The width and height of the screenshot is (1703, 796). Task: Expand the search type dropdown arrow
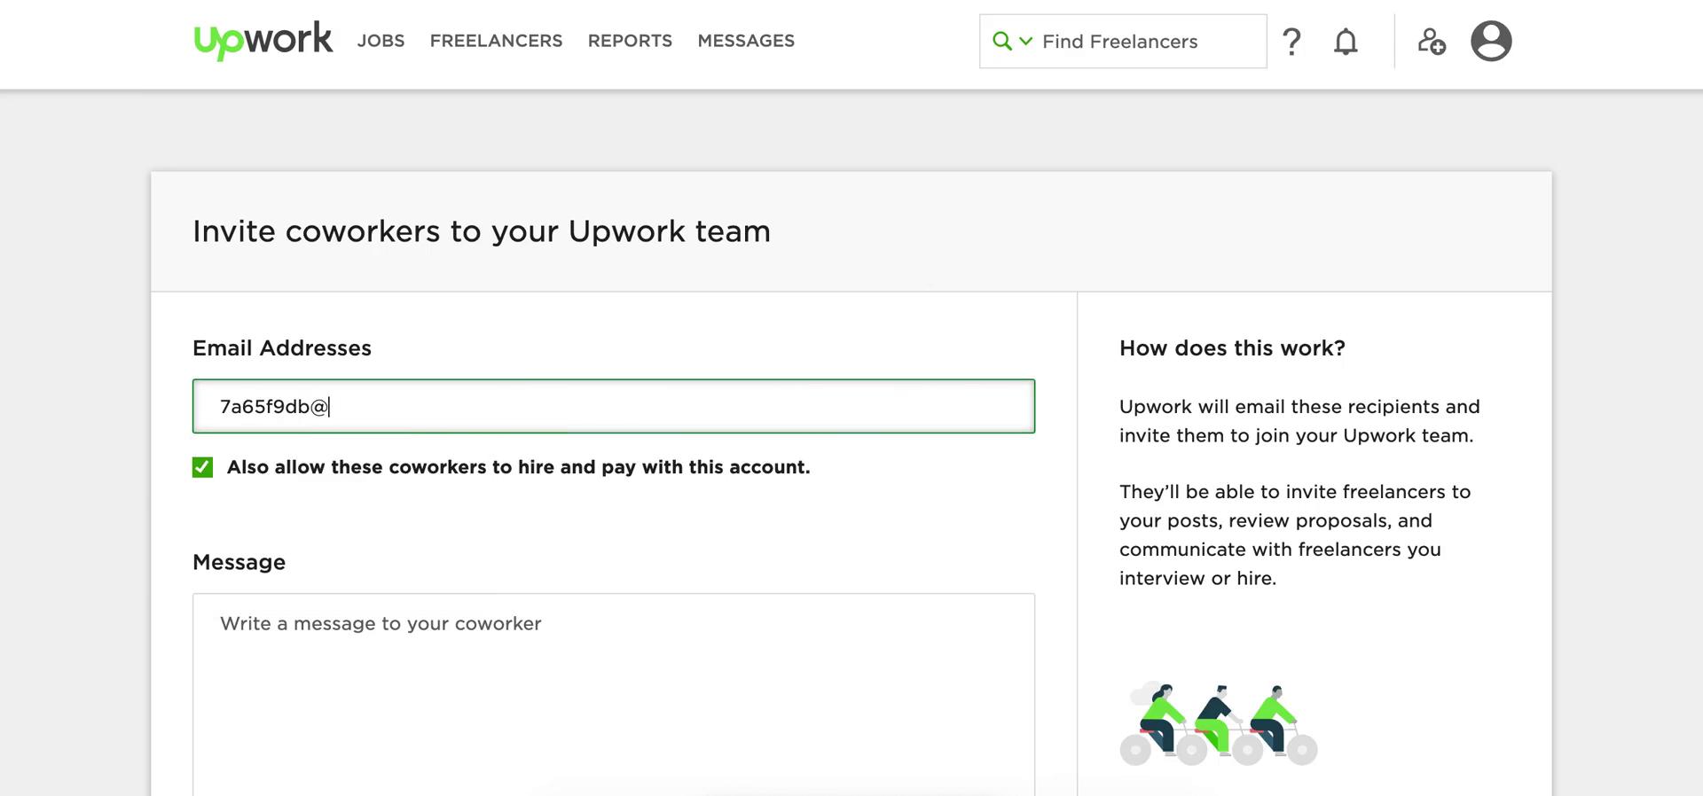pos(1026,41)
